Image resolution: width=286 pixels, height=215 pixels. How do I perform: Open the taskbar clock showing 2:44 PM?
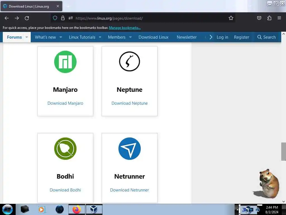272,210
